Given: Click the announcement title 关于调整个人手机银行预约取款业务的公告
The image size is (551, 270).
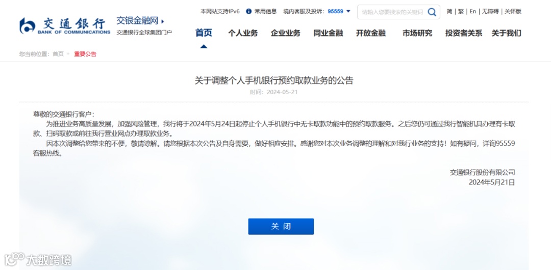Looking at the screenshot, I should tap(274, 80).
